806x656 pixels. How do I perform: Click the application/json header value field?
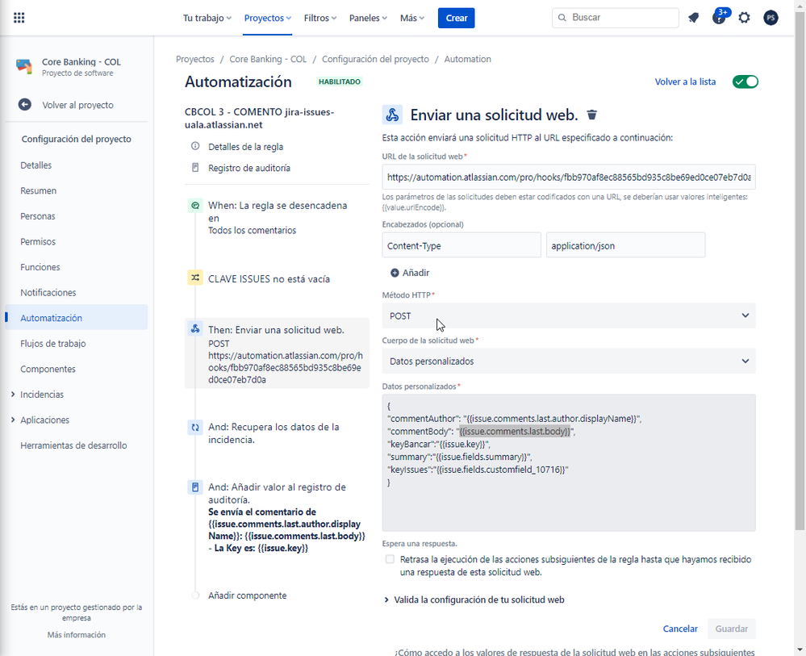(x=625, y=245)
